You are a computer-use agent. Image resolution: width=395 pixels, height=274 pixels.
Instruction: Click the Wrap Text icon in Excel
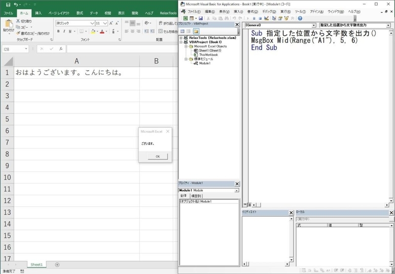coord(161,23)
